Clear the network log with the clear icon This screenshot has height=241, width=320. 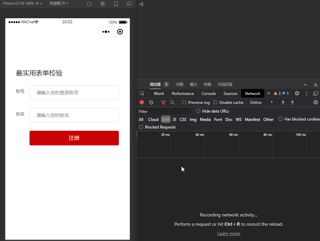point(151,103)
